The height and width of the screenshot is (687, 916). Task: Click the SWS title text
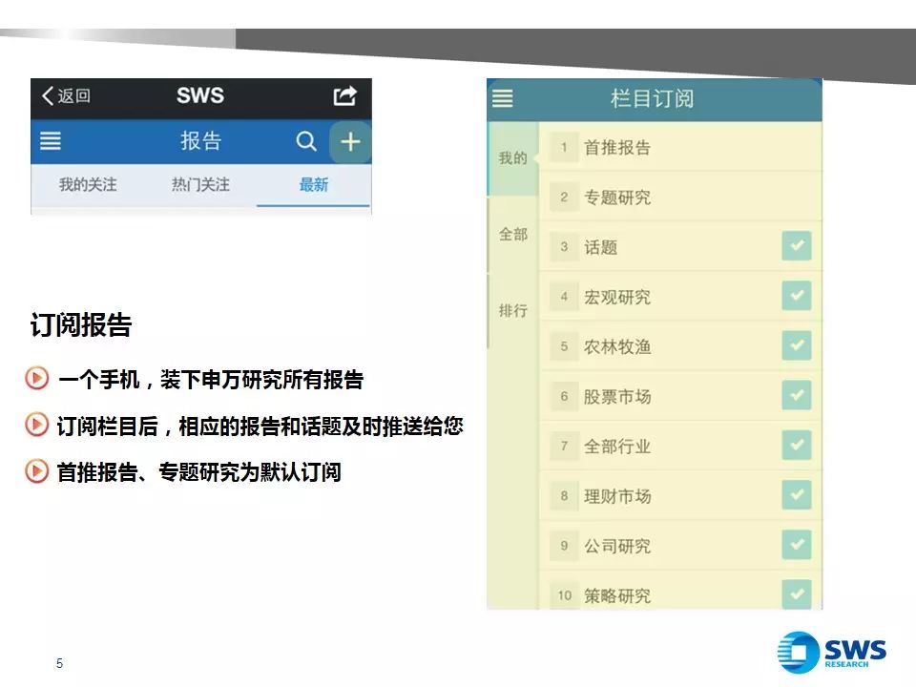[200, 95]
